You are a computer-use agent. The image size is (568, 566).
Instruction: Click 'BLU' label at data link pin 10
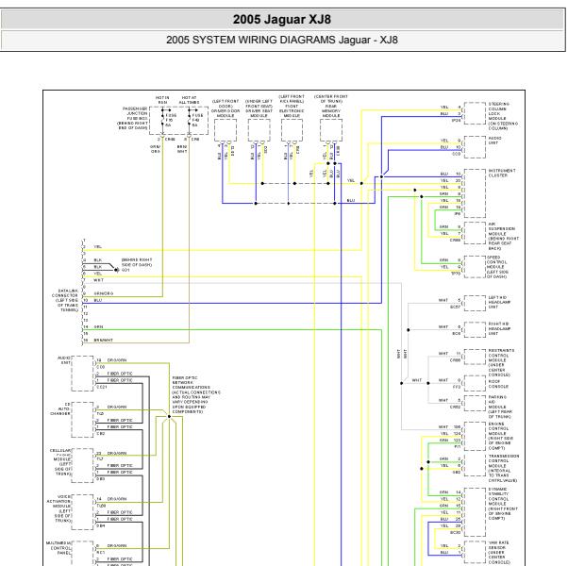click(x=98, y=300)
